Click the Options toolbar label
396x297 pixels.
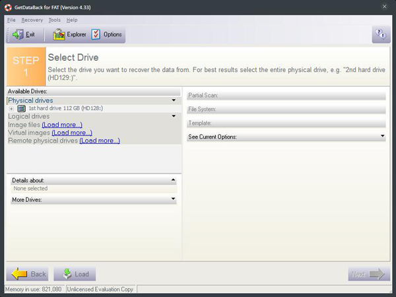pos(113,34)
